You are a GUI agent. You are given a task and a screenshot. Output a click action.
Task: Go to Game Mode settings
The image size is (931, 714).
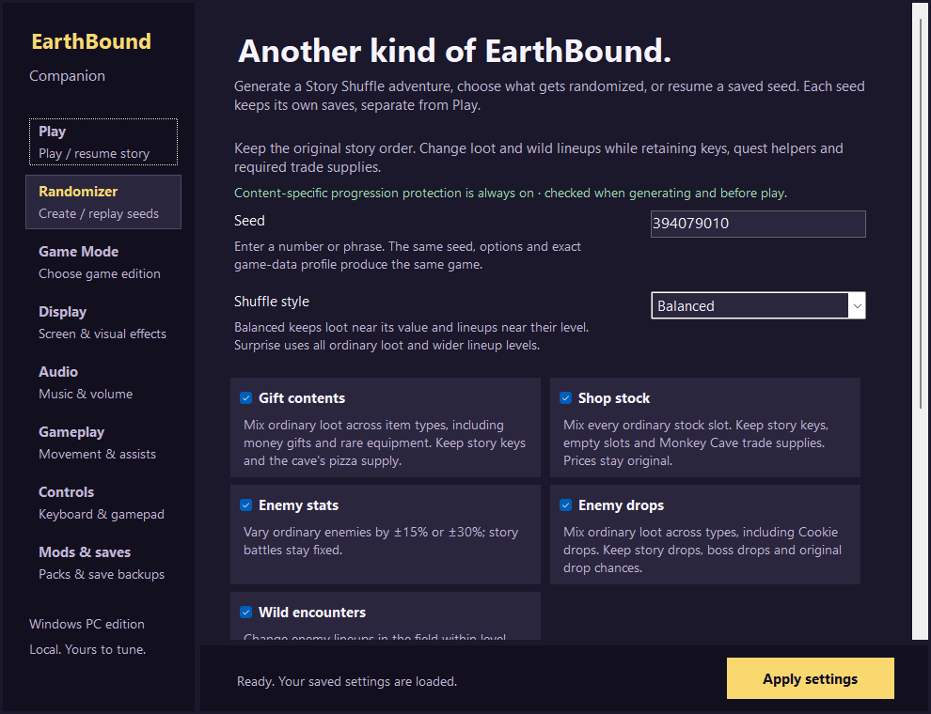tap(103, 262)
